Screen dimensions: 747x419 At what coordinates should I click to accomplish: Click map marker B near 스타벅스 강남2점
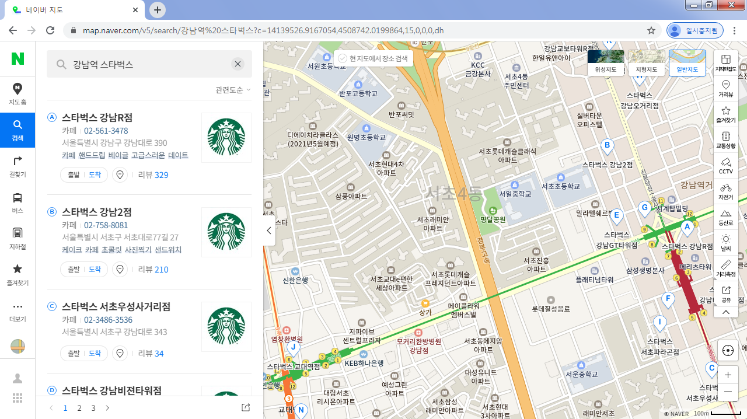point(607,146)
